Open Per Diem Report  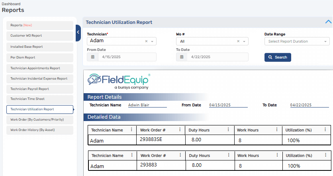click(x=40, y=57)
